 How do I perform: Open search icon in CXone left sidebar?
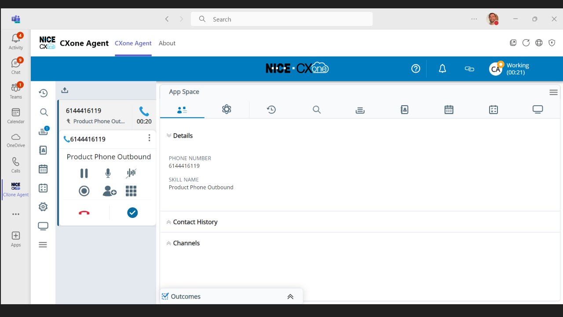(43, 112)
